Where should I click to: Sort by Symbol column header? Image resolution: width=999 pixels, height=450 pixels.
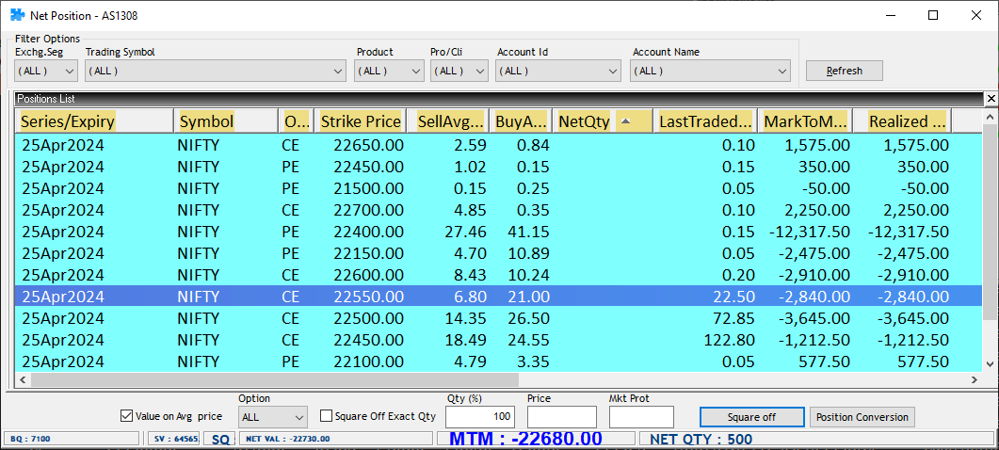(226, 121)
